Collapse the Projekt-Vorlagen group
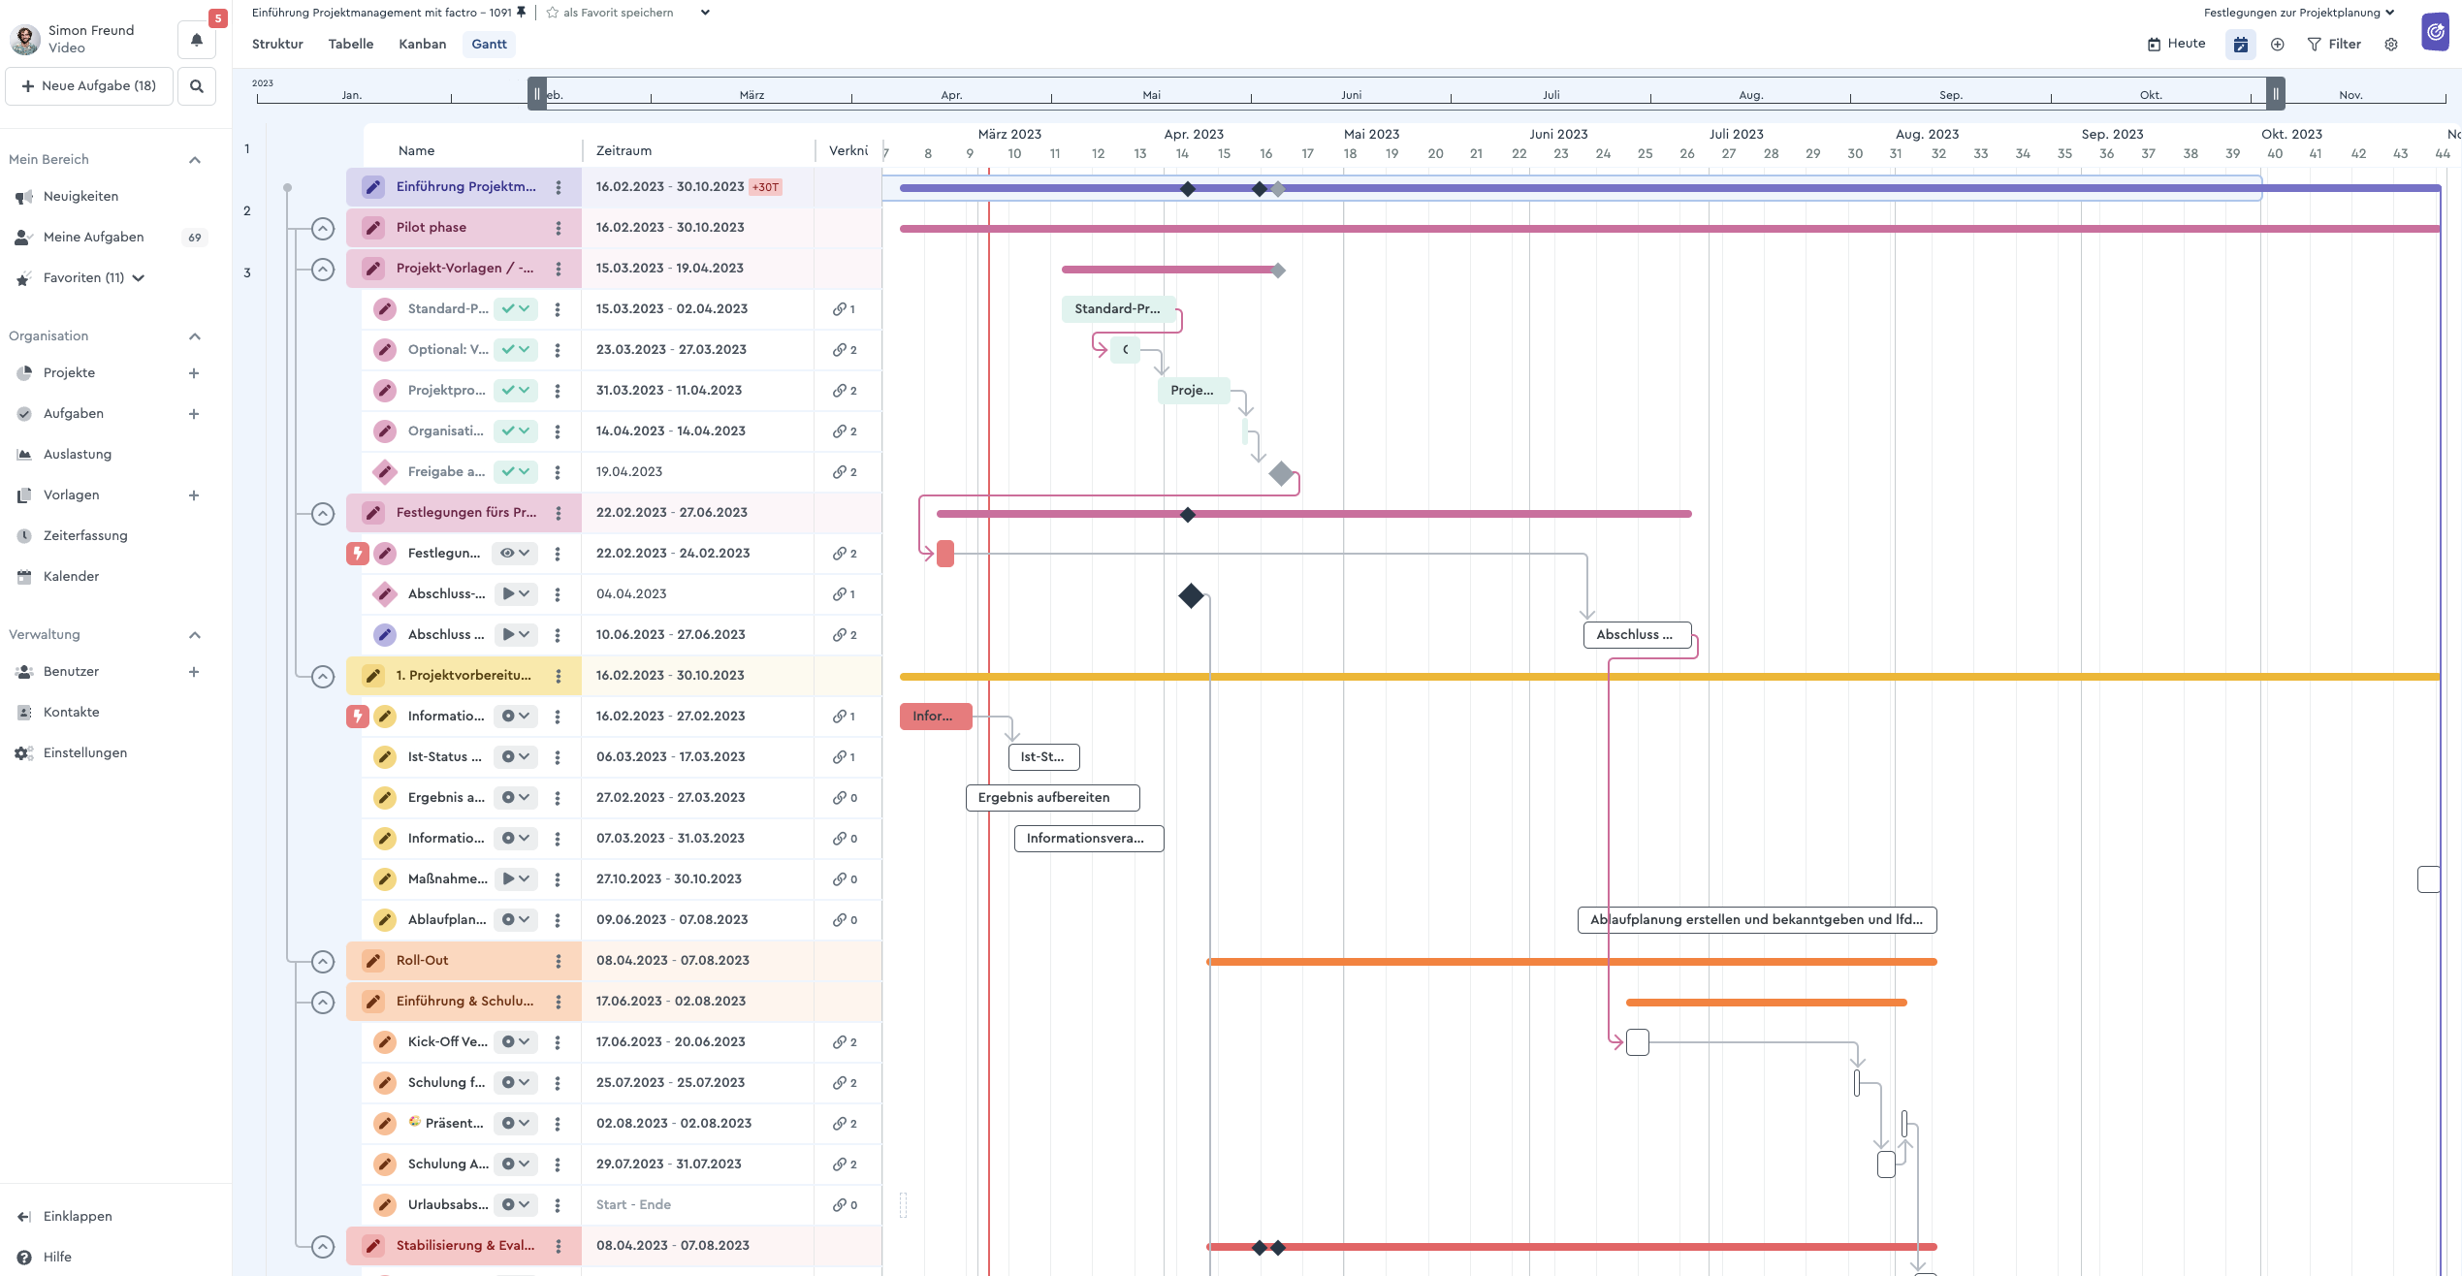The width and height of the screenshot is (2462, 1276). (323, 270)
